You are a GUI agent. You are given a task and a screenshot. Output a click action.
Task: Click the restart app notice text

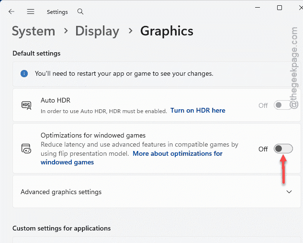pos(124,74)
